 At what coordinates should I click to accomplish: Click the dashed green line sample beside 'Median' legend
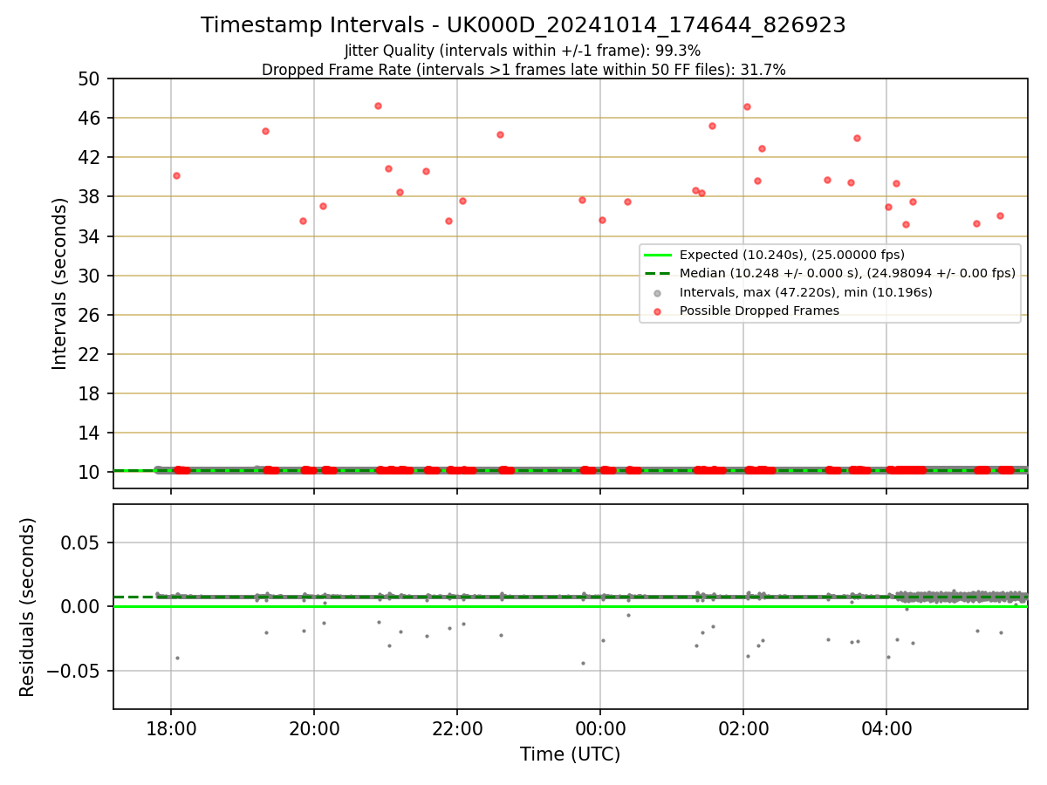[658, 274]
